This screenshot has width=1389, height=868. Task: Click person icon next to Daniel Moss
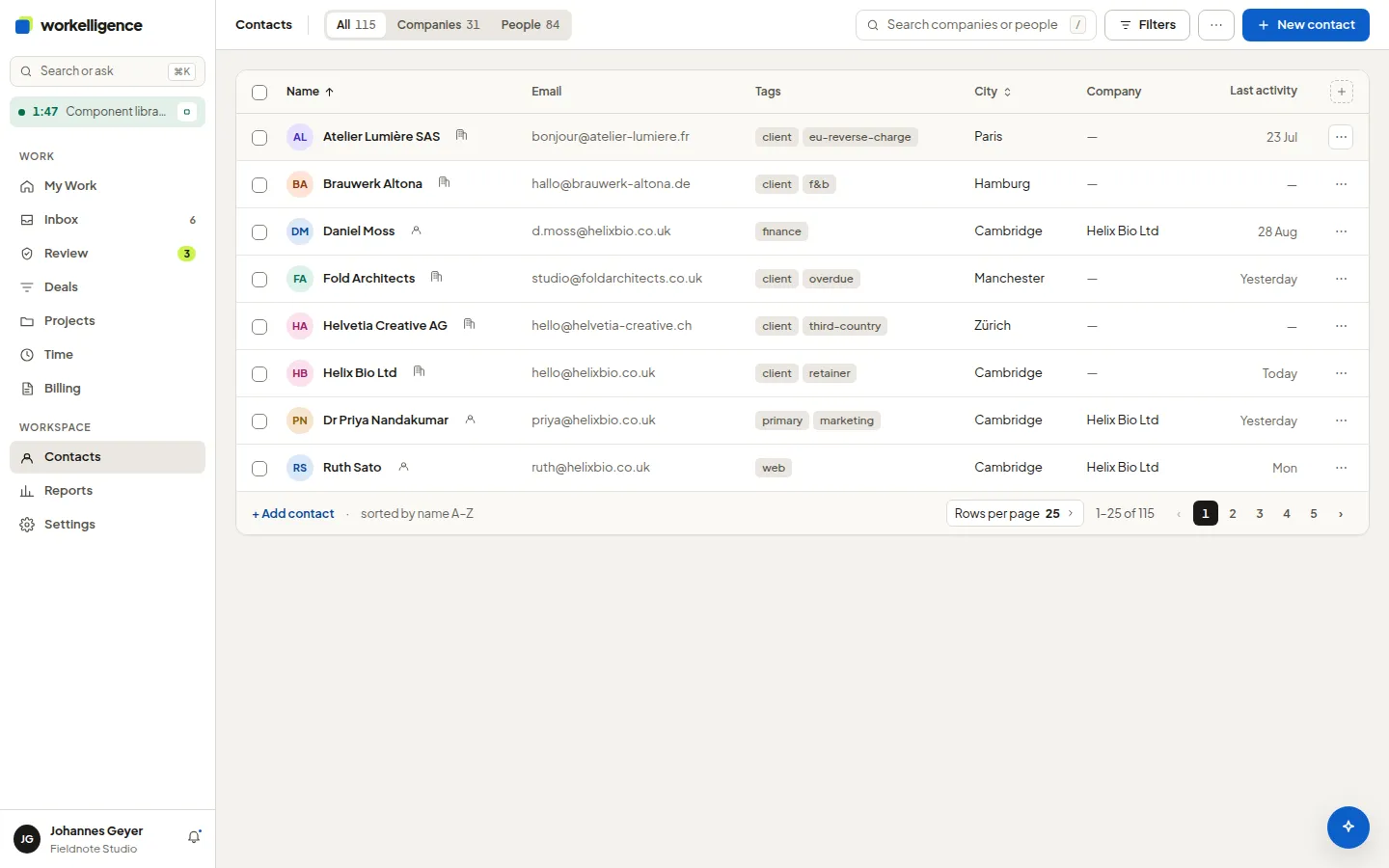click(416, 231)
